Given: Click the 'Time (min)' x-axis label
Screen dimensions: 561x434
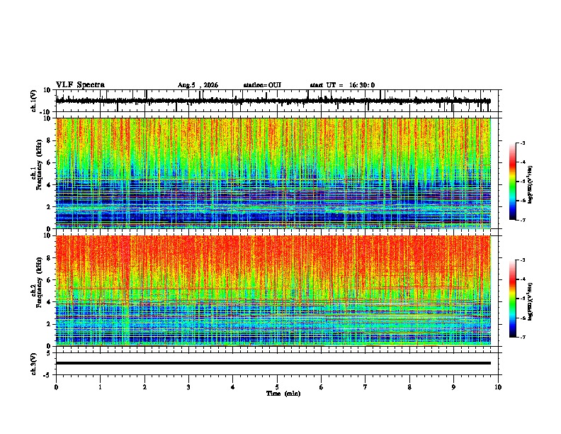Looking at the screenshot, I should [283, 394].
